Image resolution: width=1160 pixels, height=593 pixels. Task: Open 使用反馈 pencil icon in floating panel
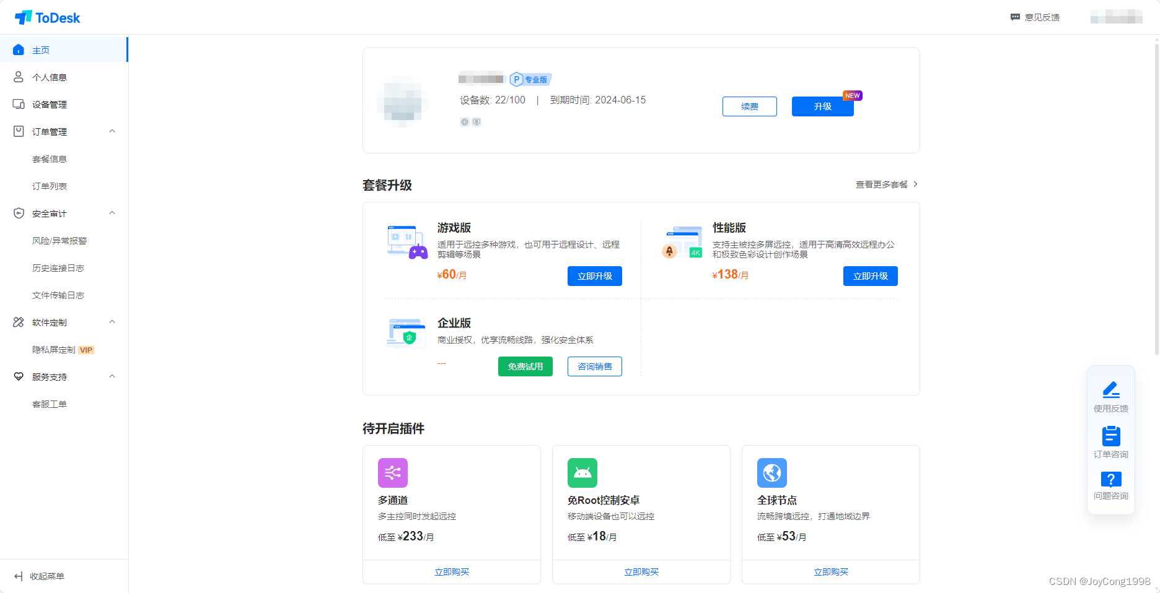click(1111, 389)
